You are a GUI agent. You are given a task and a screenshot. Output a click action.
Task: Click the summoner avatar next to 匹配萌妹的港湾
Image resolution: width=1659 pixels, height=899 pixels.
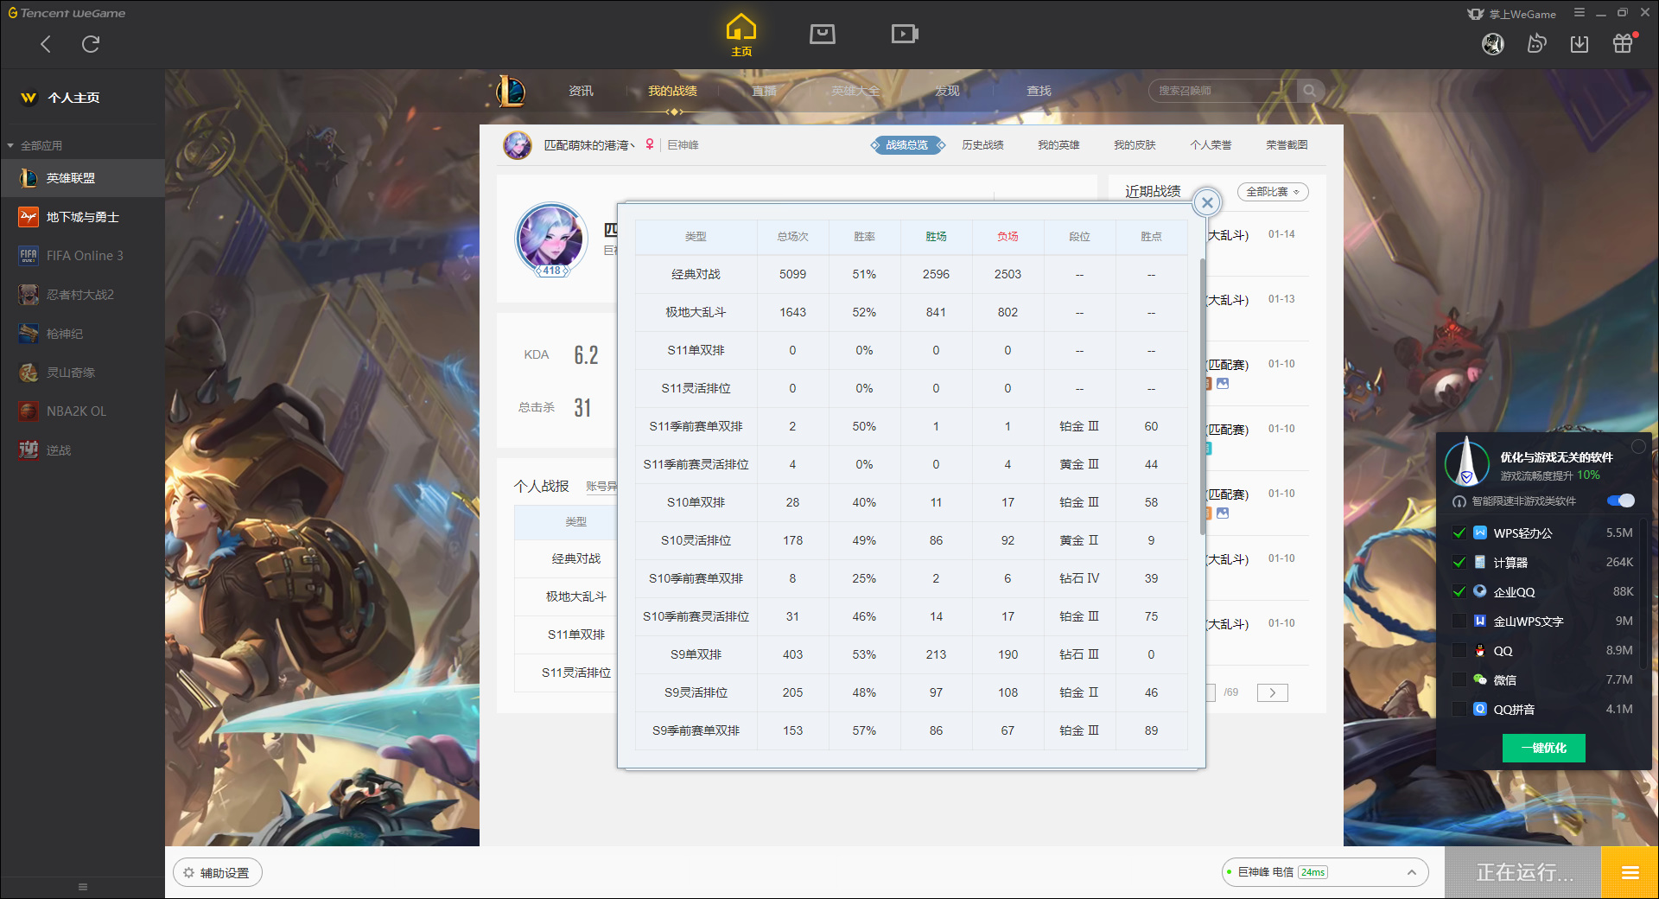(518, 145)
